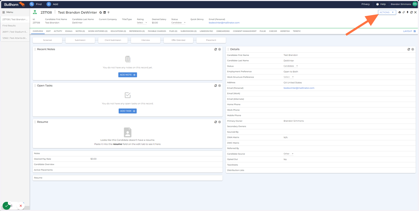Close the Details card

413,49
